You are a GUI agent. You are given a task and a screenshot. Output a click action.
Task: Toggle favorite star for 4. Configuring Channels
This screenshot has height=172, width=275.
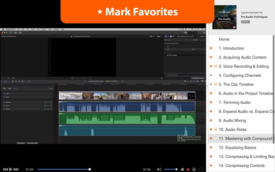click(x=211, y=75)
